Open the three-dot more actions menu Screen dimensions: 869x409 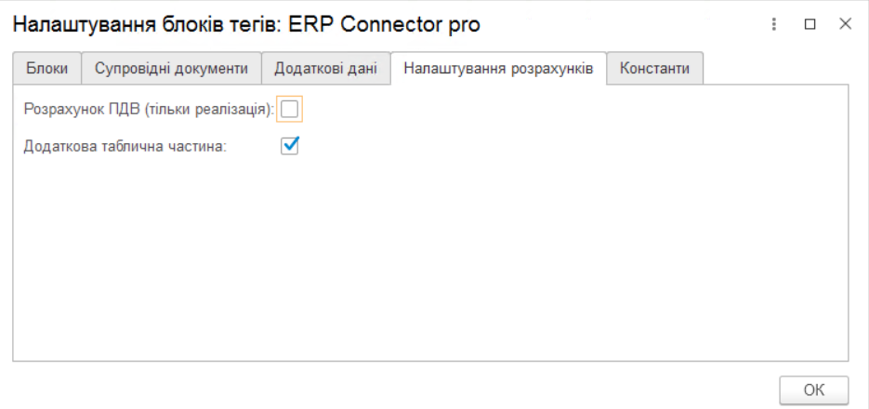click(x=773, y=25)
